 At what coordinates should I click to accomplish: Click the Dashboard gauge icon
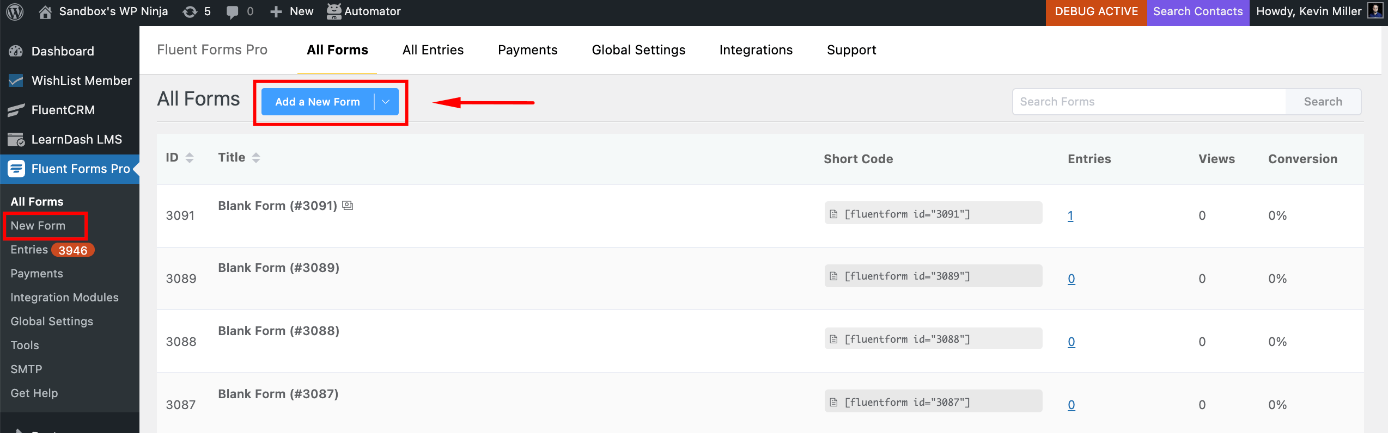point(16,51)
